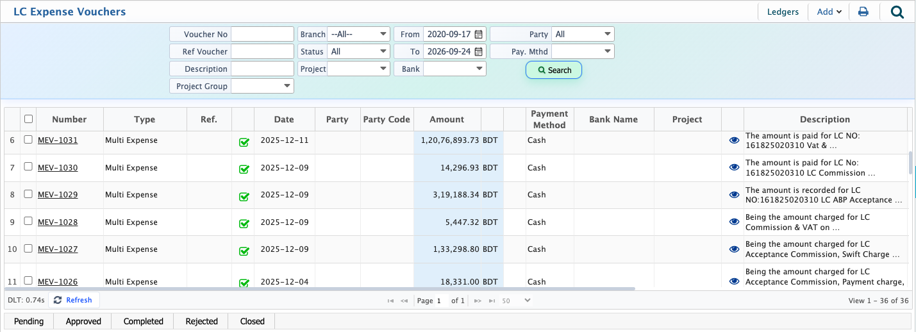Viewport: 916px width, 332px height.
Task: Click the Search button
Action: pyautogui.click(x=554, y=70)
